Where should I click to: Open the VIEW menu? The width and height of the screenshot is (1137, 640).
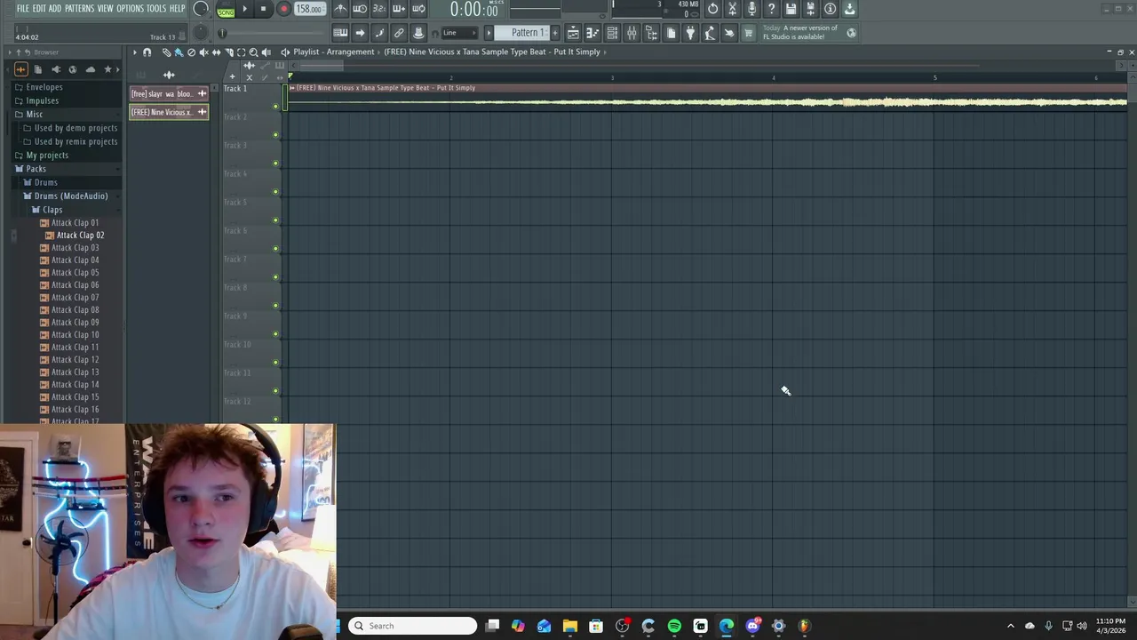[x=105, y=9]
